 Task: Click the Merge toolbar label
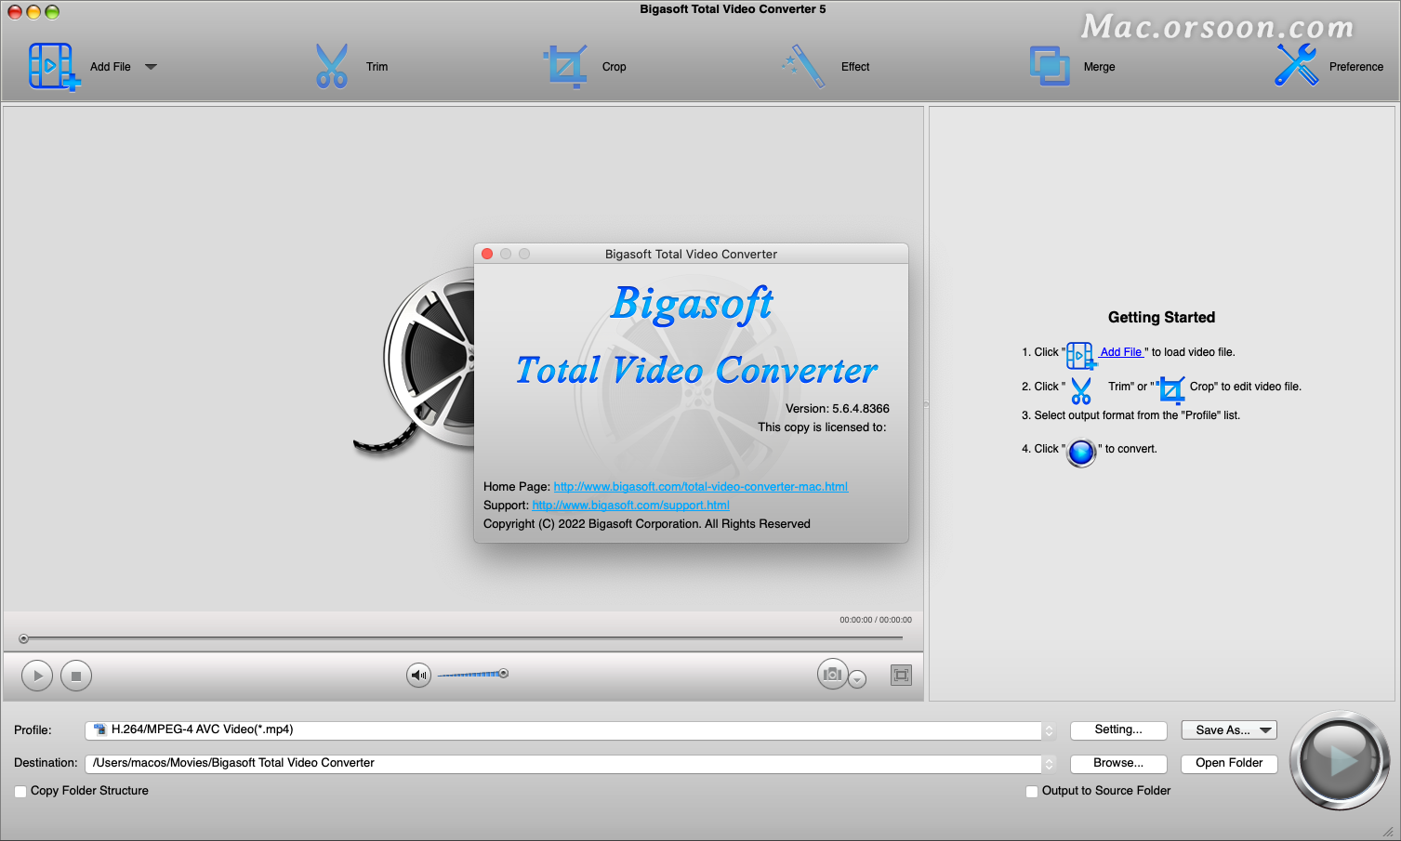coord(1099,67)
